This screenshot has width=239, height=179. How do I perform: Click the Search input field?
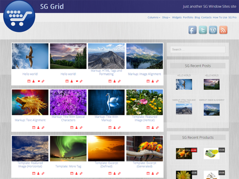click(x=198, y=50)
